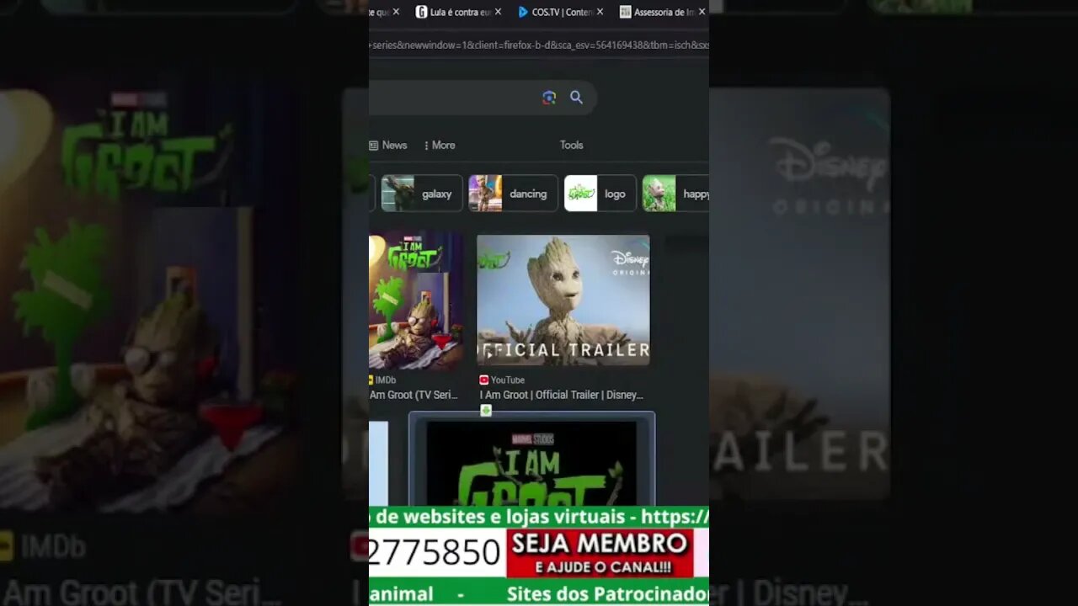Select the 'logo' suggestion chip
The width and height of the screenshot is (1078, 606).
pyautogui.click(x=600, y=194)
